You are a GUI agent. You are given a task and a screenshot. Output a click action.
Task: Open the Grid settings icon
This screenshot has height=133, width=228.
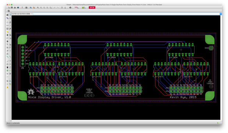point(8,11)
